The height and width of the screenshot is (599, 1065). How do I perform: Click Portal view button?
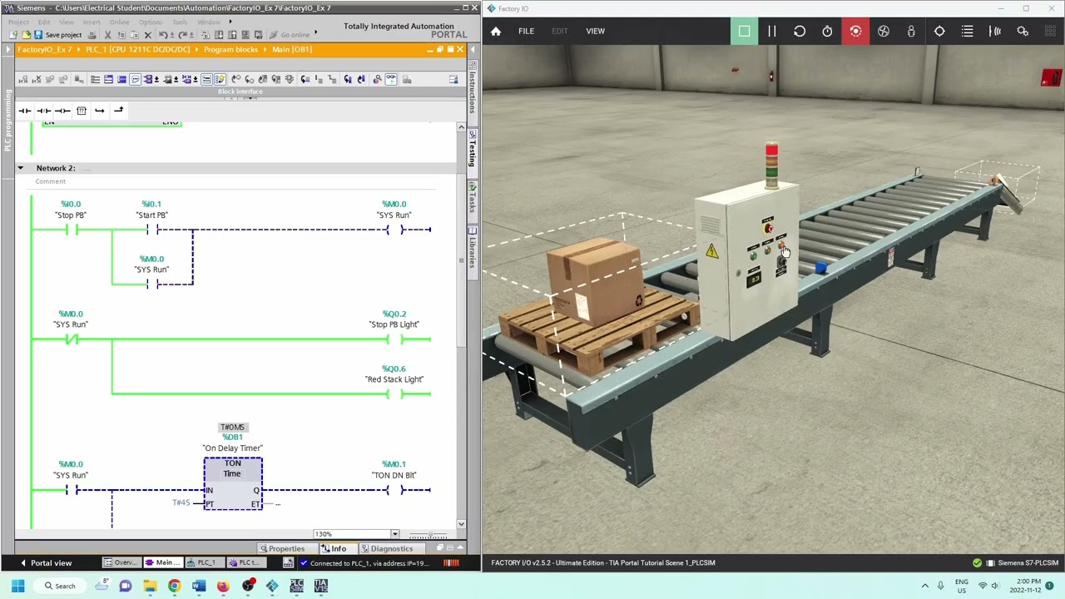pyautogui.click(x=46, y=563)
